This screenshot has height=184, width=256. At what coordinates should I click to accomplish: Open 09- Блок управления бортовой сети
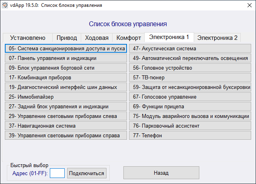point(66,68)
